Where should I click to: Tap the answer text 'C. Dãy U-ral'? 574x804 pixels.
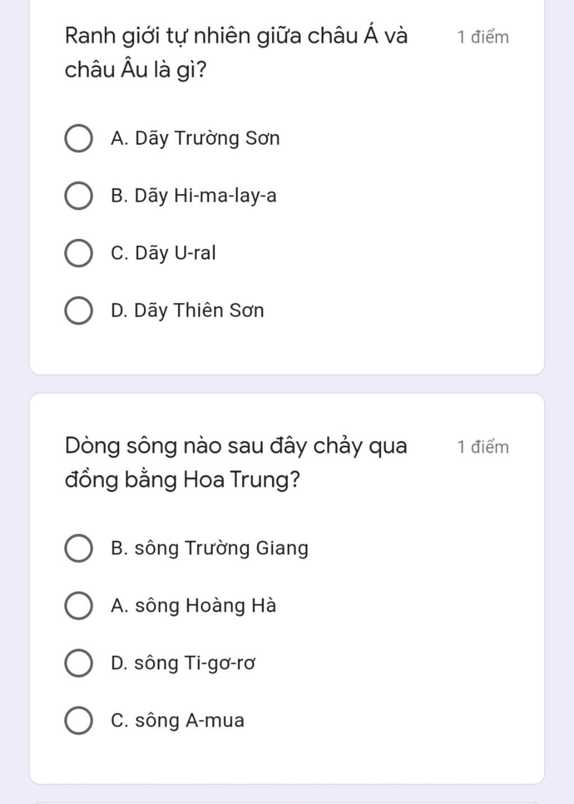163,253
